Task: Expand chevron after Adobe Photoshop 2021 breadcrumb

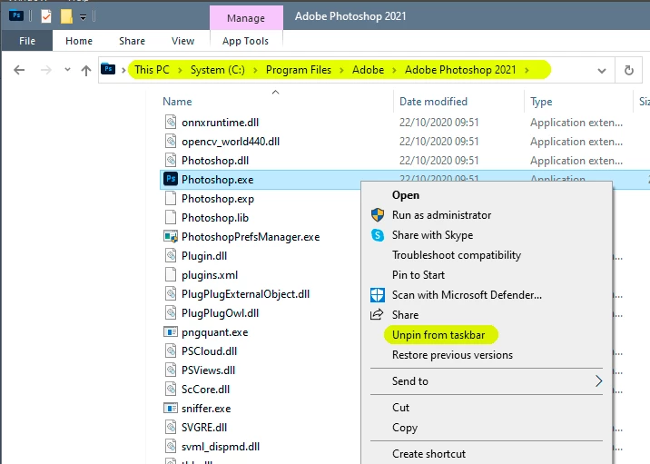Action: 527,70
